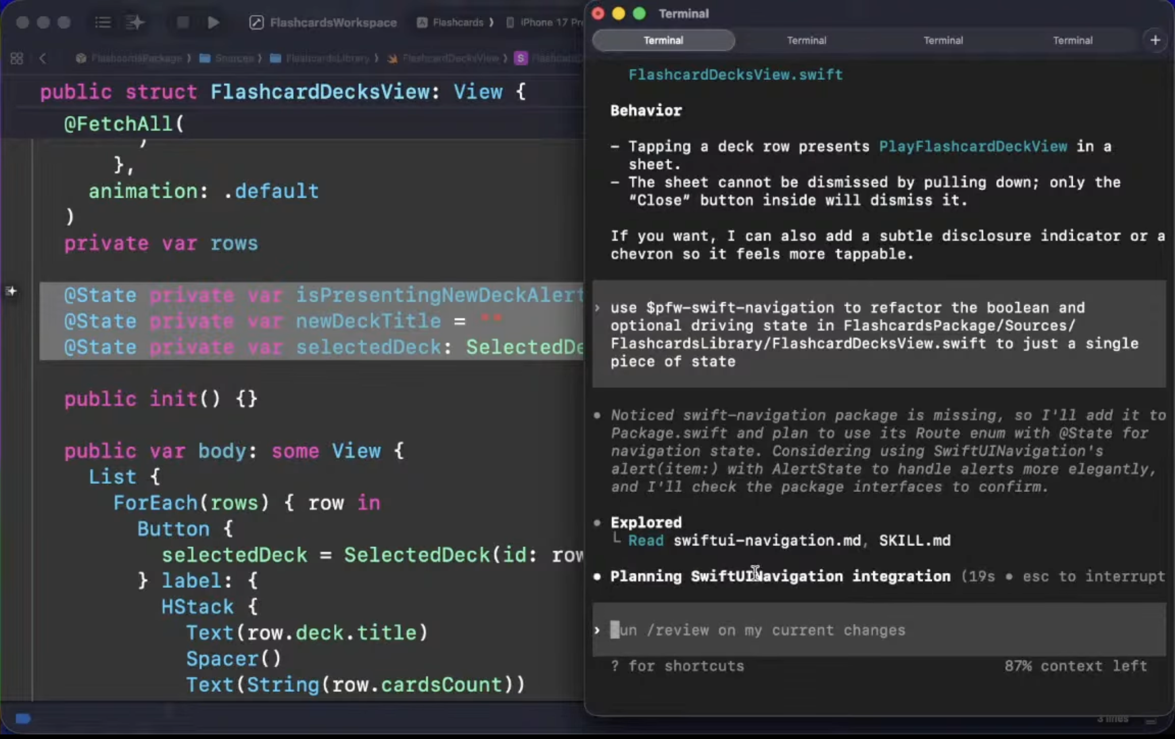Click the sparkle icon in editor gutter
The image size is (1175, 739).
[11, 291]
